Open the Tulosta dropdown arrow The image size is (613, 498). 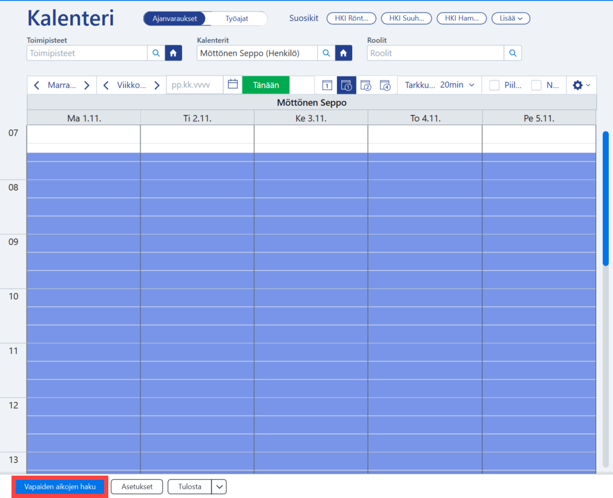point(219,487)
